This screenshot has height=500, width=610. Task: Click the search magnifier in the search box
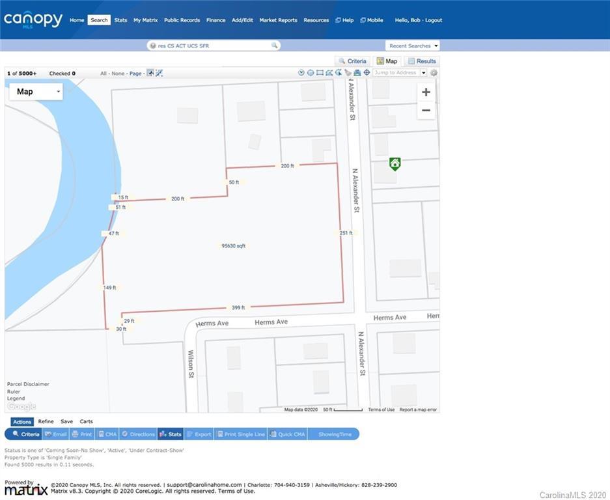pos(275,46)
